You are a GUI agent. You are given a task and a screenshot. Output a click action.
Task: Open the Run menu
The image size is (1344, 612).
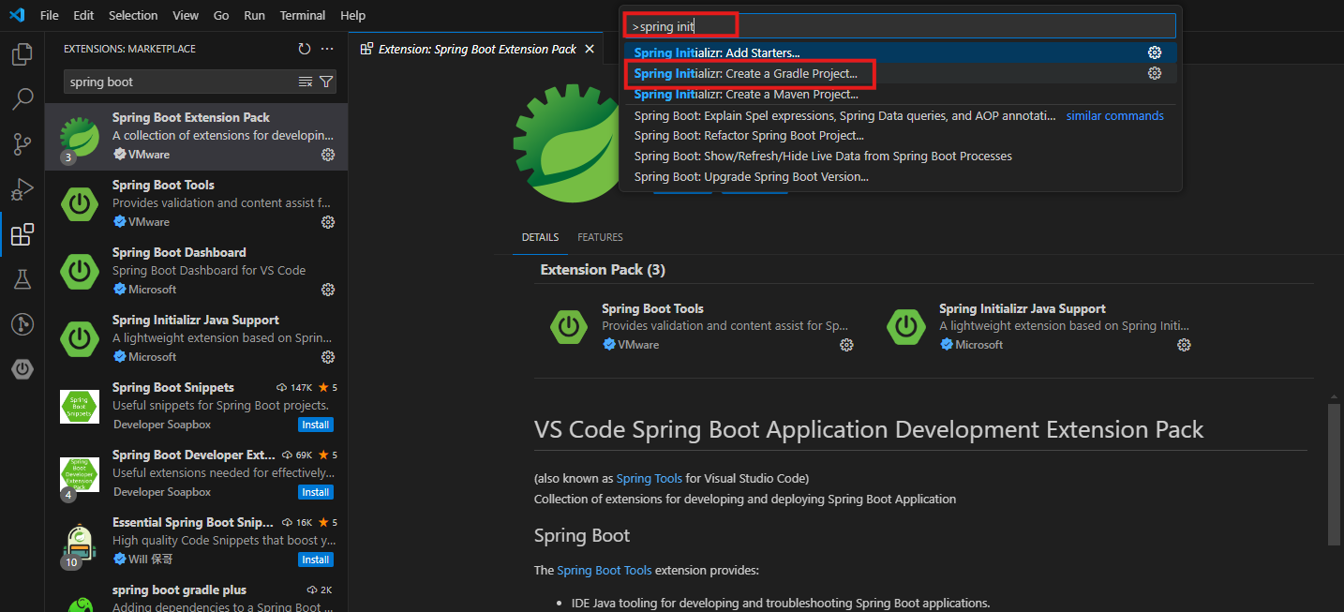(254, 15)
